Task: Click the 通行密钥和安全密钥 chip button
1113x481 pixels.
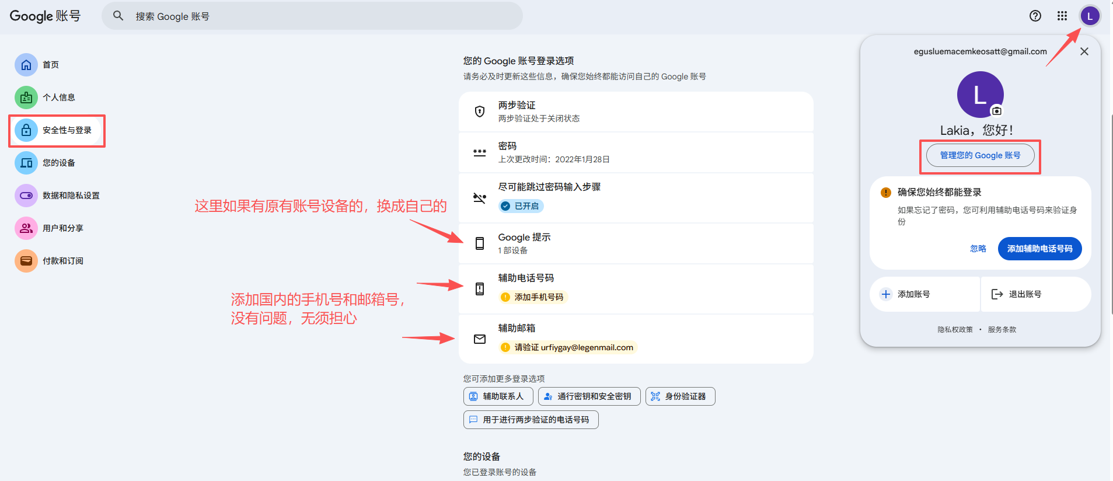Action: click(589, 396)
